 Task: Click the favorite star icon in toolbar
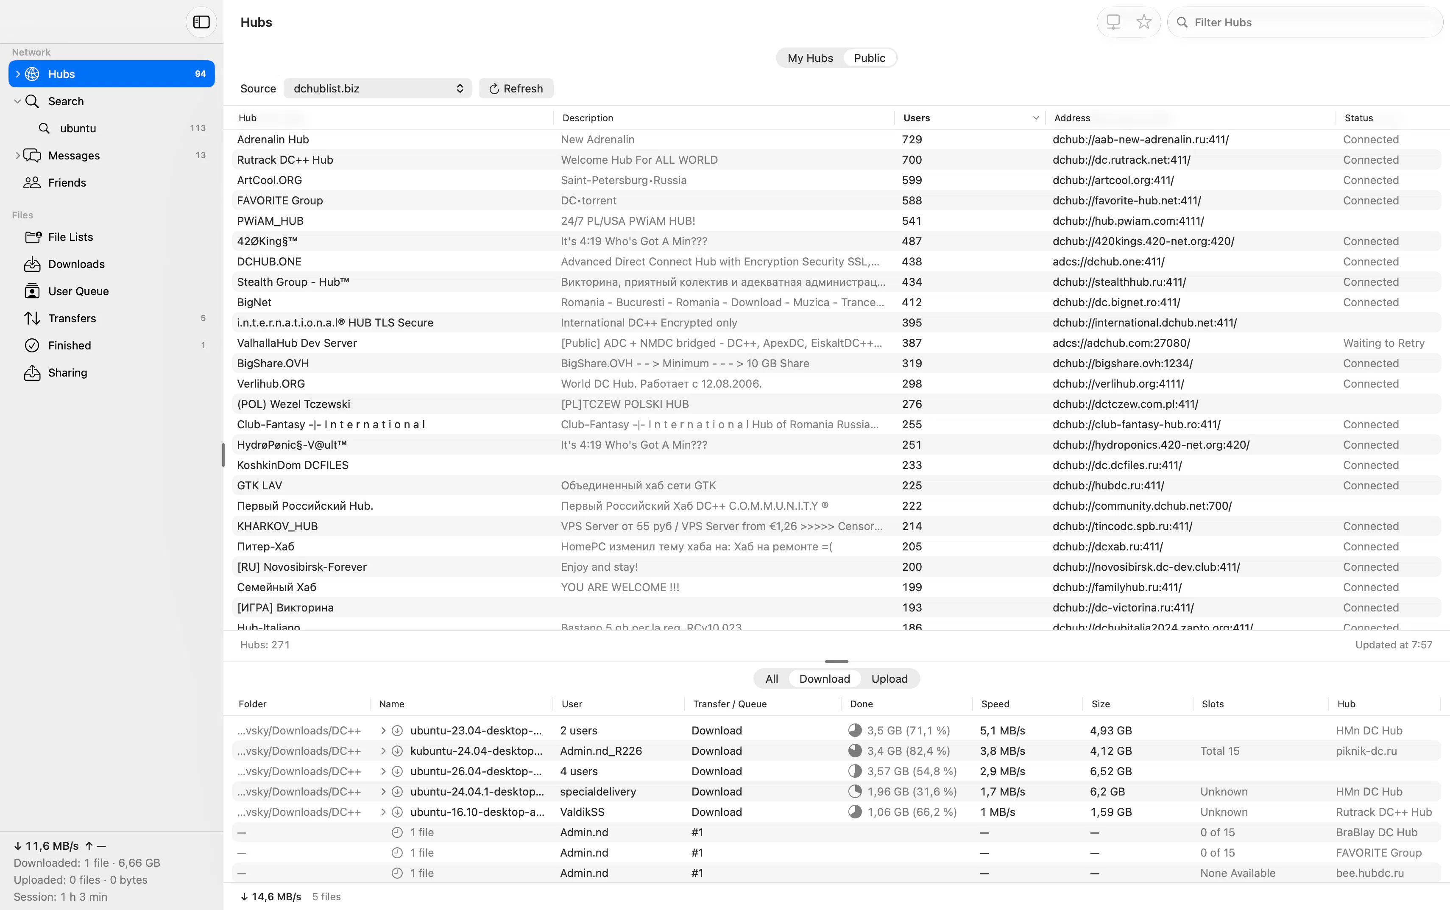[x=1144, y=22]
